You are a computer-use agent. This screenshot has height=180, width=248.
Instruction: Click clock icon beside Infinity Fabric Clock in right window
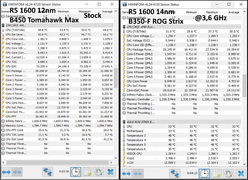[x=124, y=95]
